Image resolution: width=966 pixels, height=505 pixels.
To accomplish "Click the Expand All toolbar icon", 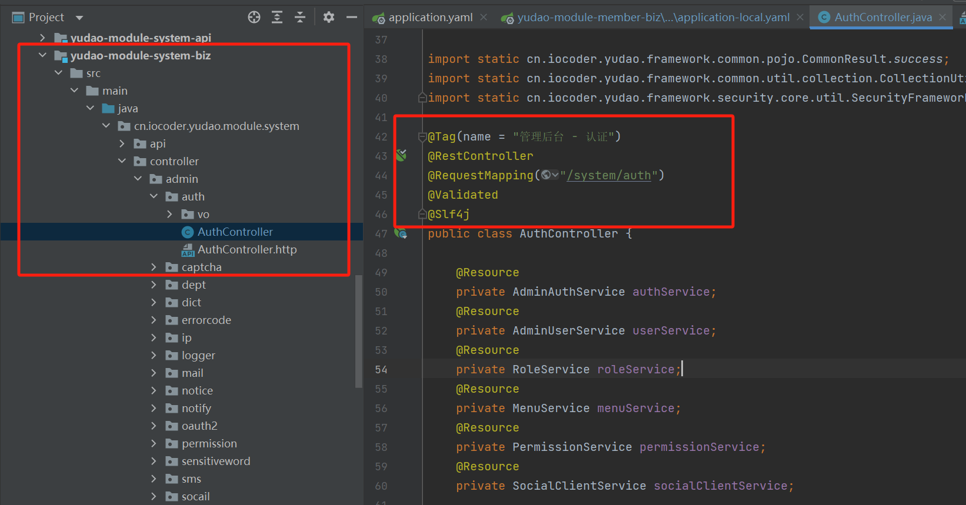I will click(277, 17).
